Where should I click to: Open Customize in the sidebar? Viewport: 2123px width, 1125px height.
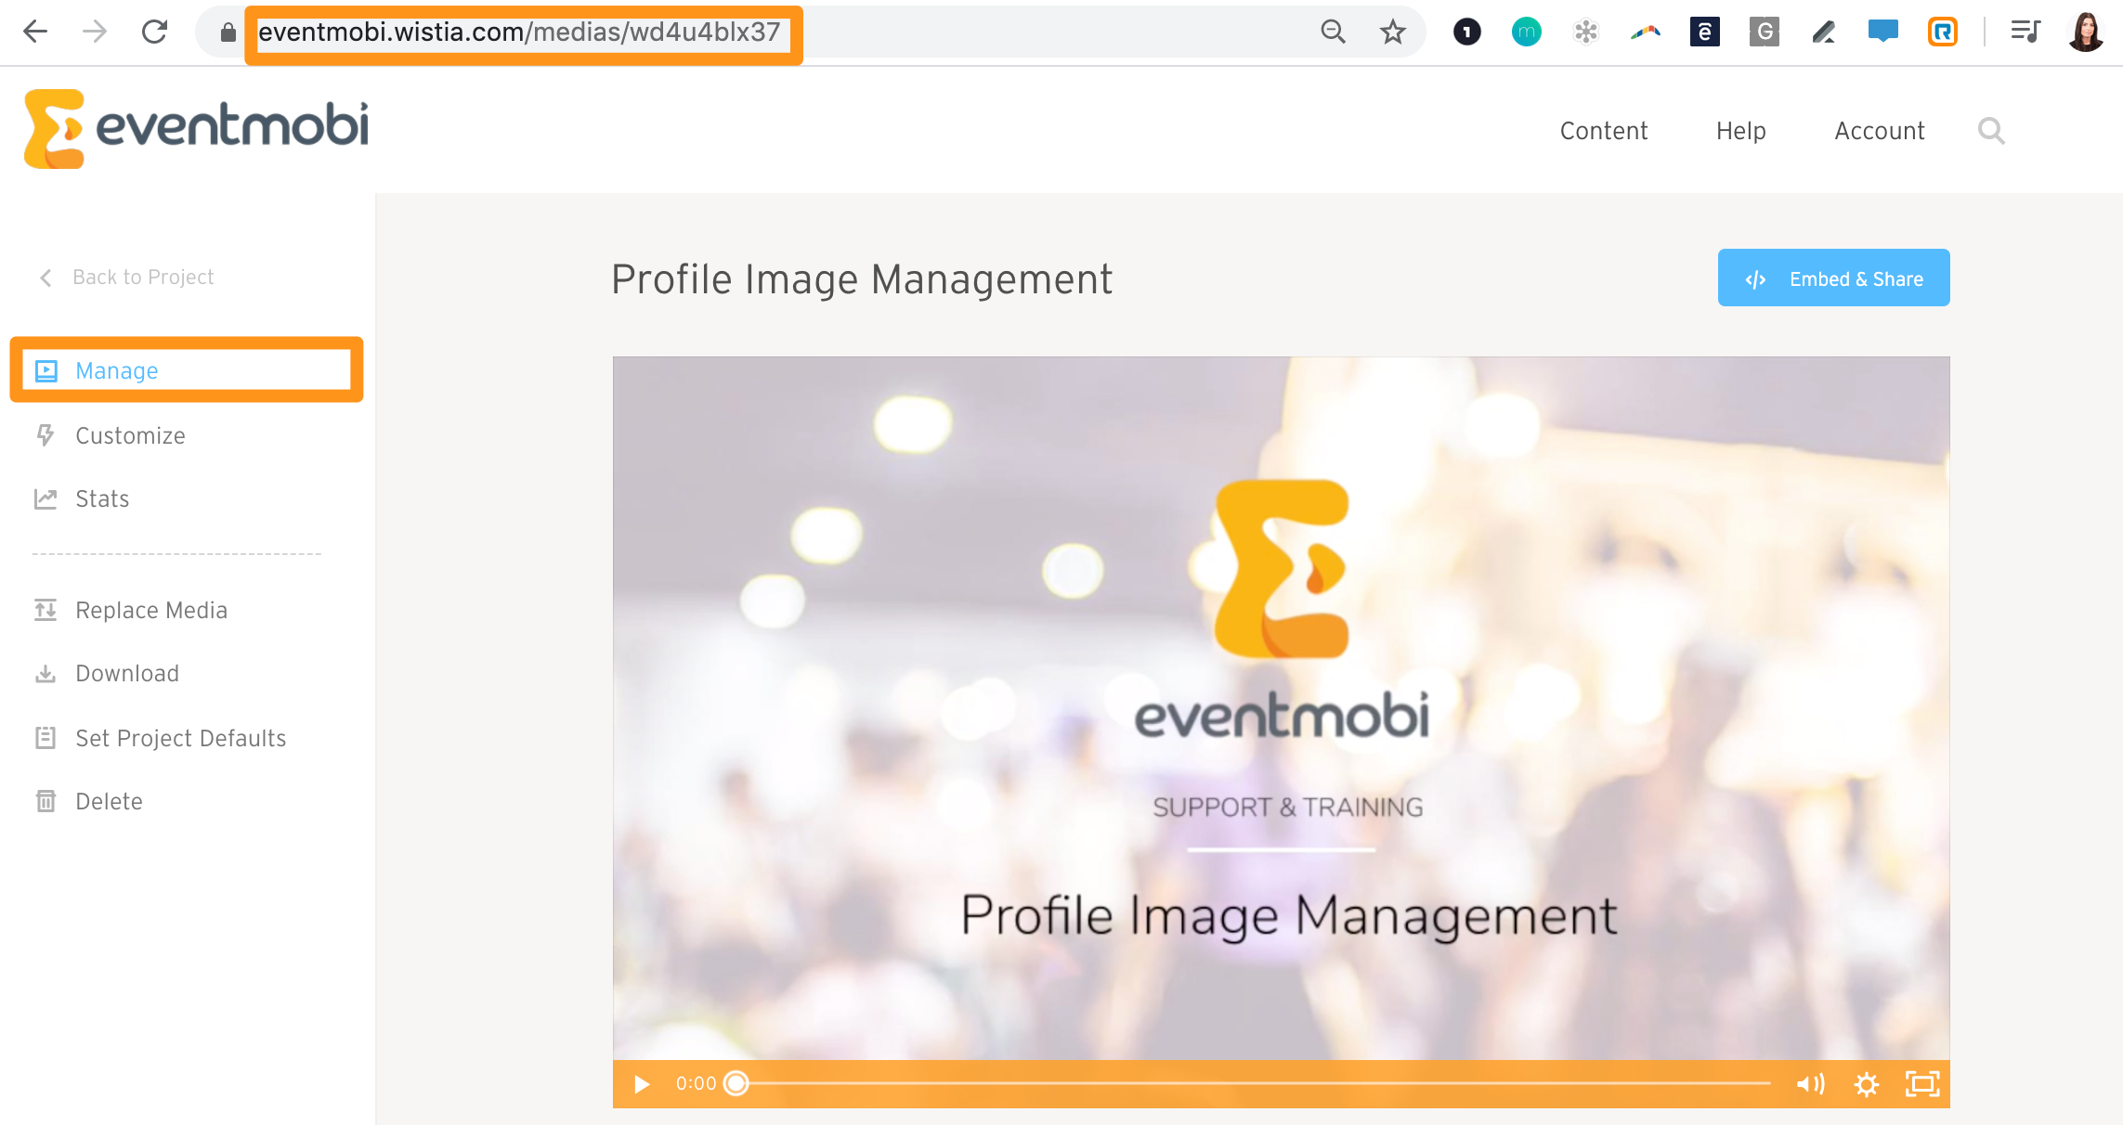[x=111, y=435]
